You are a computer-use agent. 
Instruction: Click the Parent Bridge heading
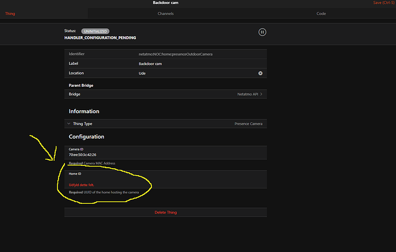[x=81, y=86]
